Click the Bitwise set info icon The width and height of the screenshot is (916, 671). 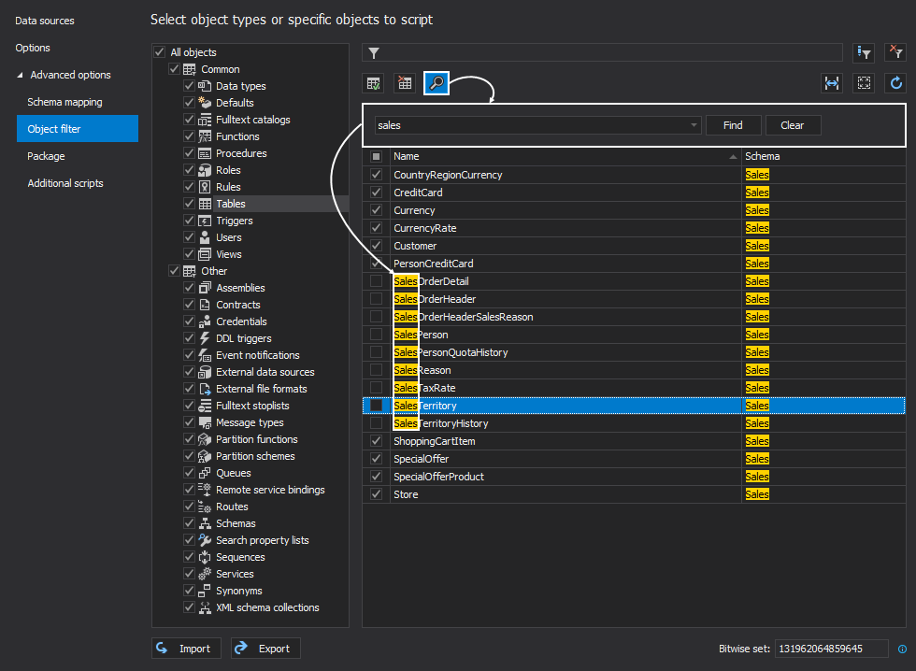(x=902, y=649)
